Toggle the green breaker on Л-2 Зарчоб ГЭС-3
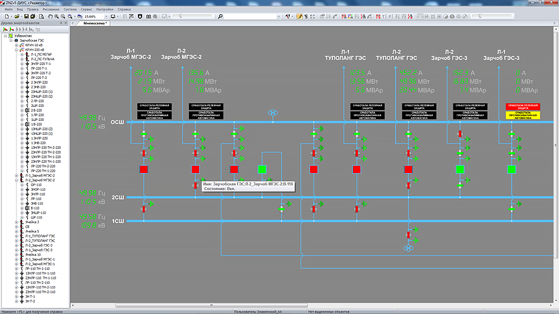559x314 pixels. coord(460,169)
